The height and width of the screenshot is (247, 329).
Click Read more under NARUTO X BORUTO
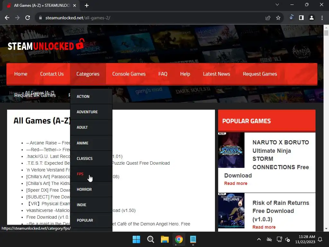(236, 183)
